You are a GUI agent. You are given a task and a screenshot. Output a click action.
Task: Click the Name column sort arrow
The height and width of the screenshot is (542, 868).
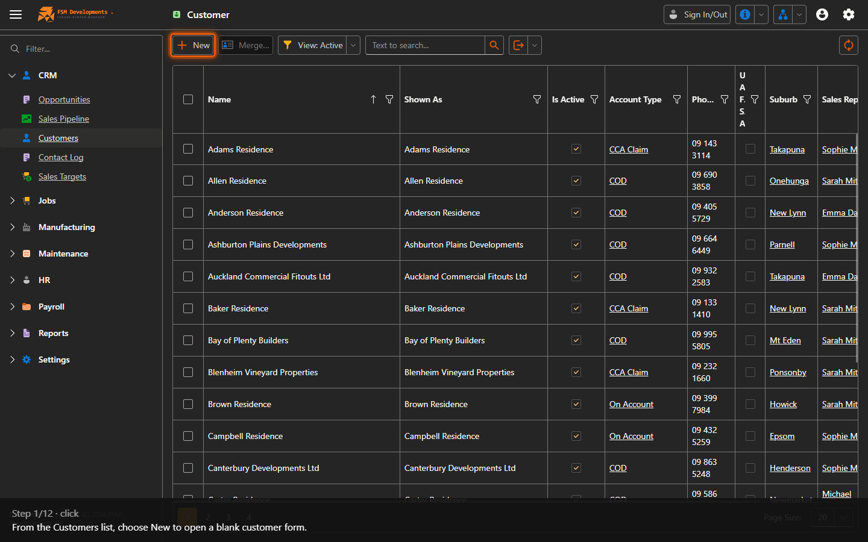point(373,99)
